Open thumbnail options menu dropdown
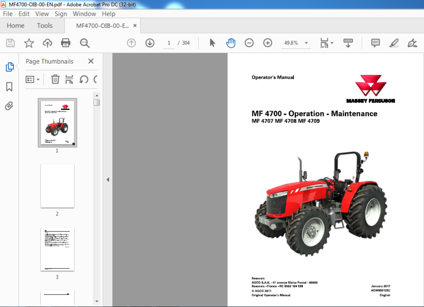The image size is (424, 307). coord(33,80)
